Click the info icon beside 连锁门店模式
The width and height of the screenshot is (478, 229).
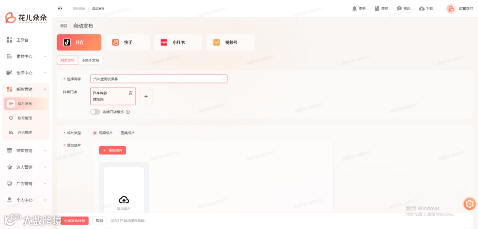click(x=128, y=112)
